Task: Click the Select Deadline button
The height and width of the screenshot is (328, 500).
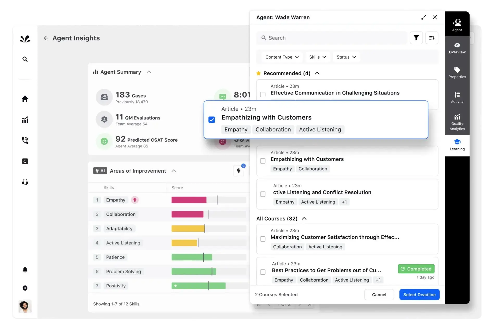Action: (x=419, y=294)
